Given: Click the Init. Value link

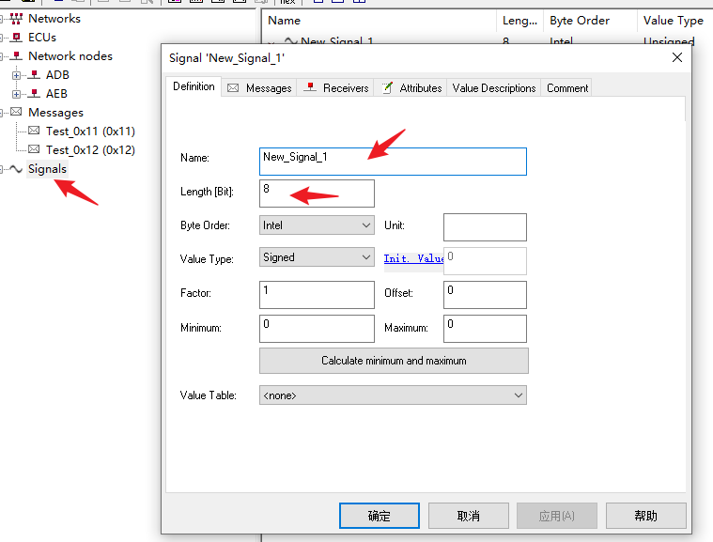Looking at the screenshot, I should click(x=413, y=258).
